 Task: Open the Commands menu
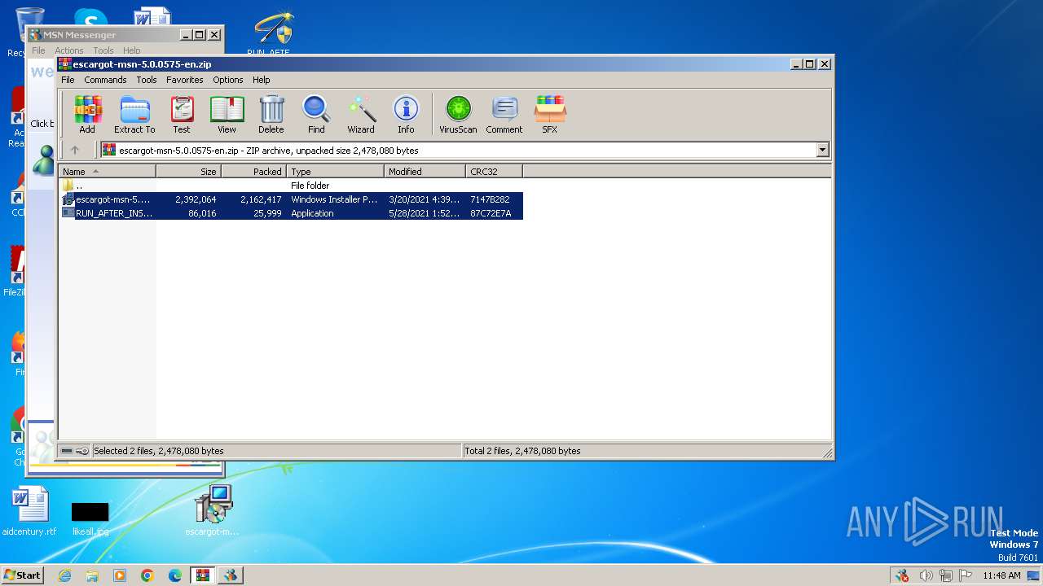coord(105,80)
